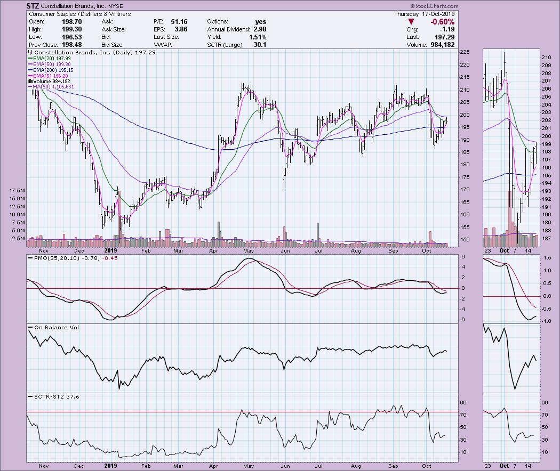Click the red down-triangle change indicator
560x471 pixels.
(411, 22)
